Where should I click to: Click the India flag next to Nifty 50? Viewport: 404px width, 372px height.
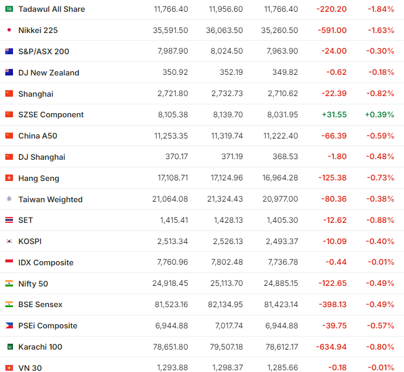tap(9, 284)
